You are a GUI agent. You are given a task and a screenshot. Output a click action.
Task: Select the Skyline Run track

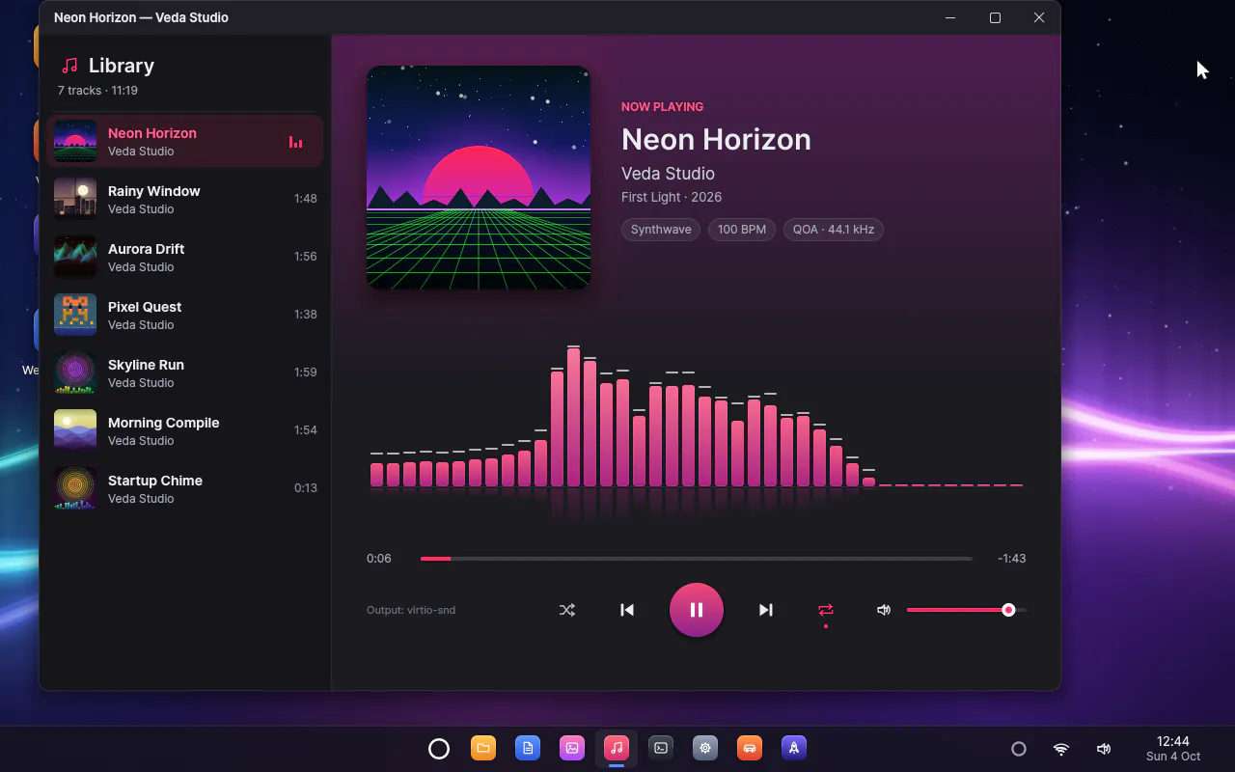coord(184,372)
